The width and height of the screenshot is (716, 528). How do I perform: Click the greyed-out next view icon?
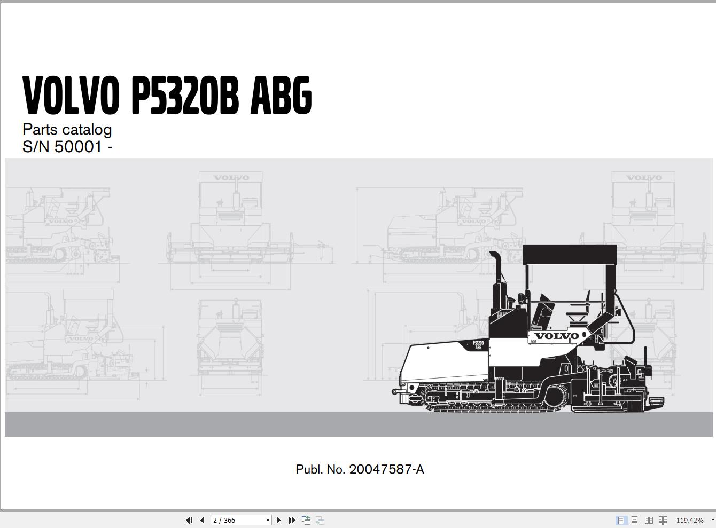[x=320, y=520]
